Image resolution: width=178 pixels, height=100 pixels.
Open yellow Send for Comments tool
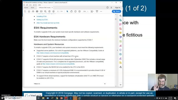click(120, 63)
